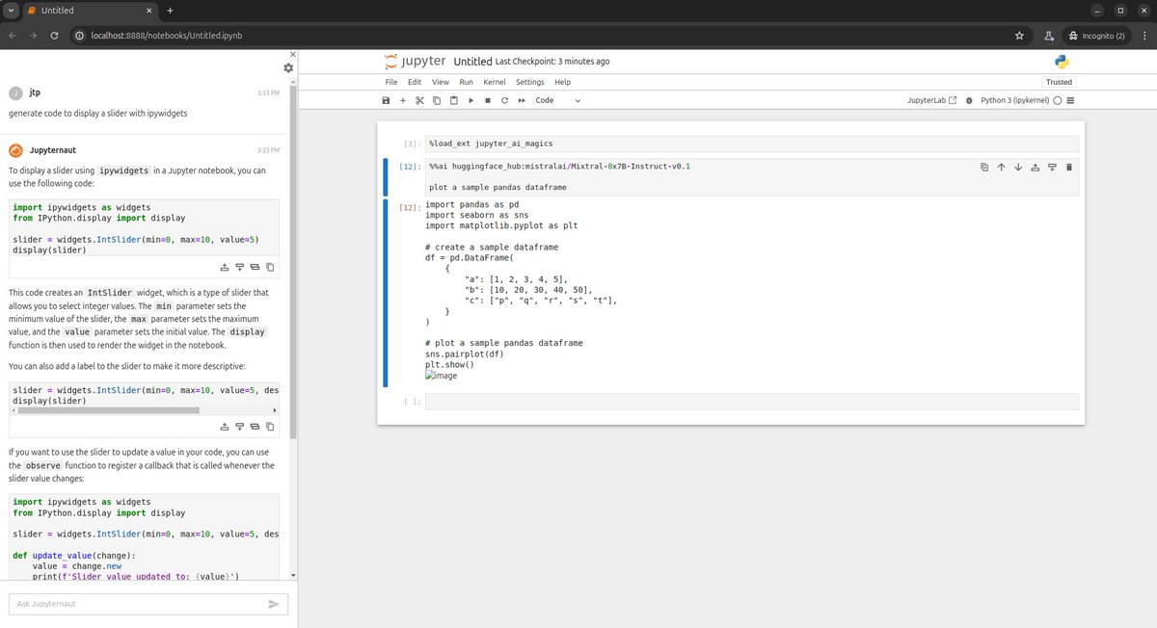Rename the notebook via the Untitled title

[472, 62]
